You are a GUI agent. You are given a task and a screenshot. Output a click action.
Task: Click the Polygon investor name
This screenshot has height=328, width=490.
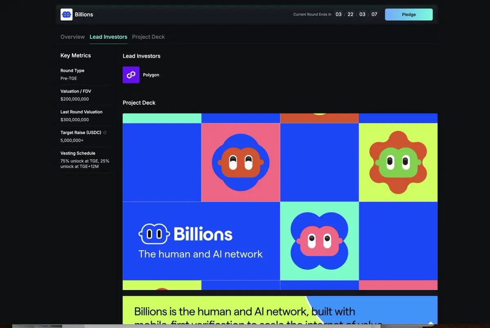coord(151,75)
